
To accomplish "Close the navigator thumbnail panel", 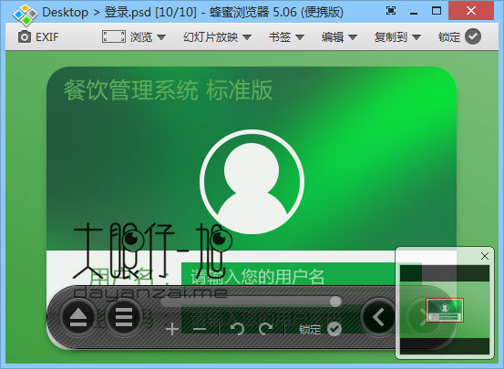I will click(x=485, y=256).
